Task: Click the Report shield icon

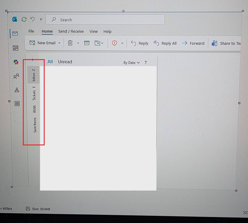Action: (x=115, y=43)
